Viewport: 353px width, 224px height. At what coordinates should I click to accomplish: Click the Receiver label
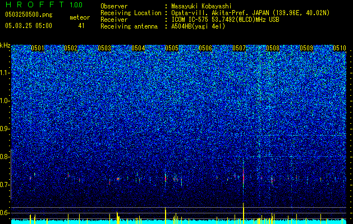(114, 20)
